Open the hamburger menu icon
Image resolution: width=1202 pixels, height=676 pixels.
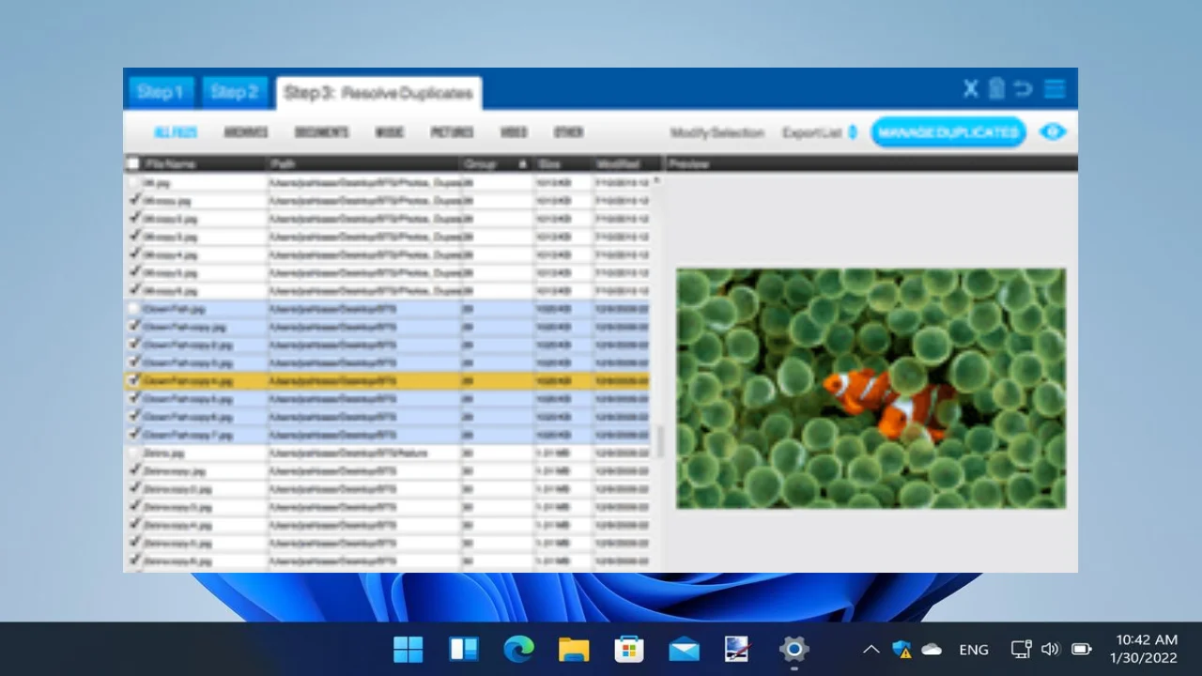[x=1054, y=89]
